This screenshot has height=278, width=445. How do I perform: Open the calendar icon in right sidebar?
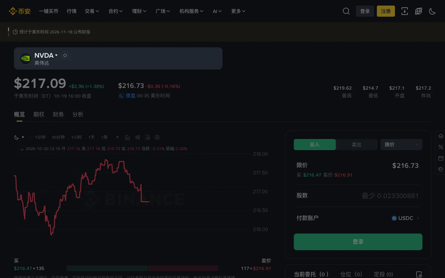[441, 158]
